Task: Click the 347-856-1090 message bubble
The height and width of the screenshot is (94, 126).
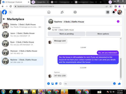Action: 60,76
